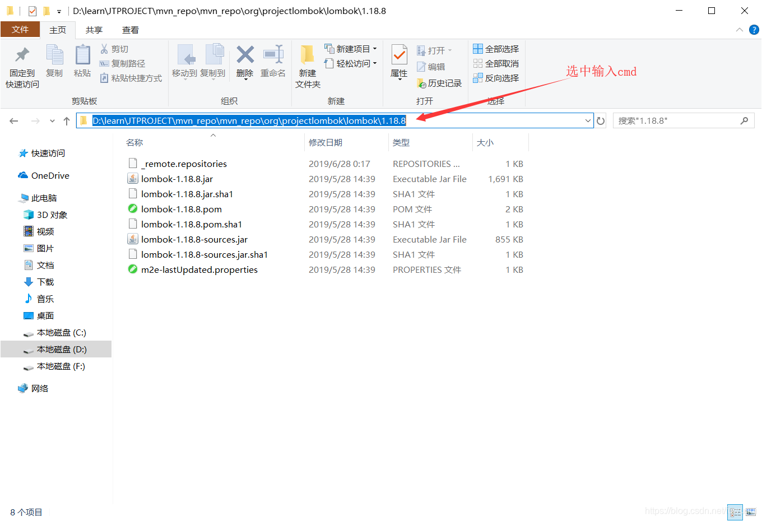The width and height of the screenshot is (762, 521).
Task: Open Videos (视频) in sidebar
Action: point(39,232)
